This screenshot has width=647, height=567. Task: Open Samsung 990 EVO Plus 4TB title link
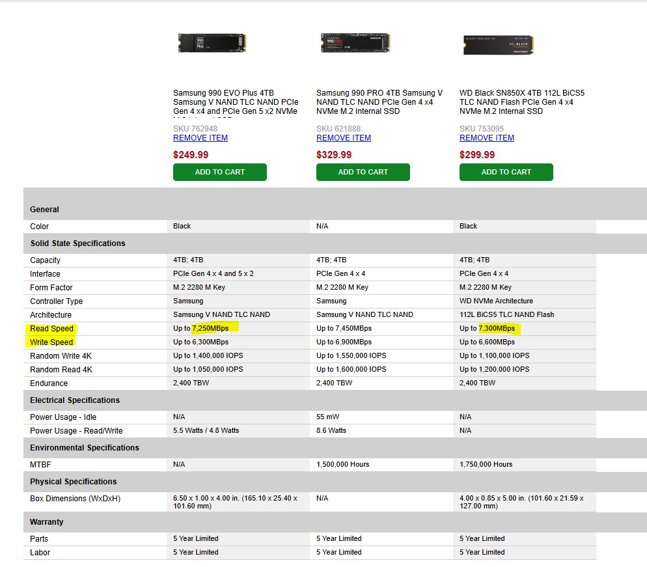tap(236, 102)
